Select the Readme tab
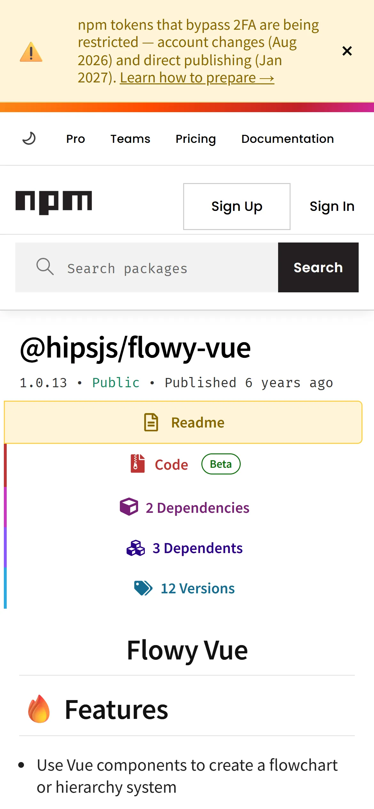The image size is (374, 809). coord(183,422)
